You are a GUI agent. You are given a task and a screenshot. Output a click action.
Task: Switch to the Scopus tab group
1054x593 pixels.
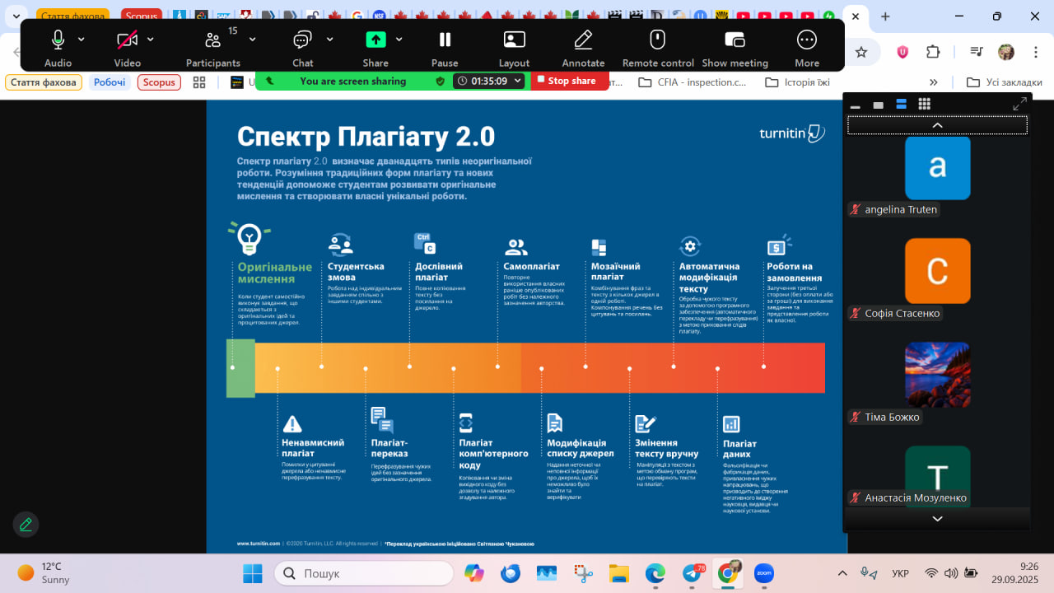click(142, 16)
